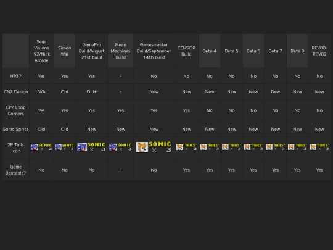This screenshot has height=250, width=333.
Task: Click the Tails icon in Beta 8 column
Action: [297, 147]
